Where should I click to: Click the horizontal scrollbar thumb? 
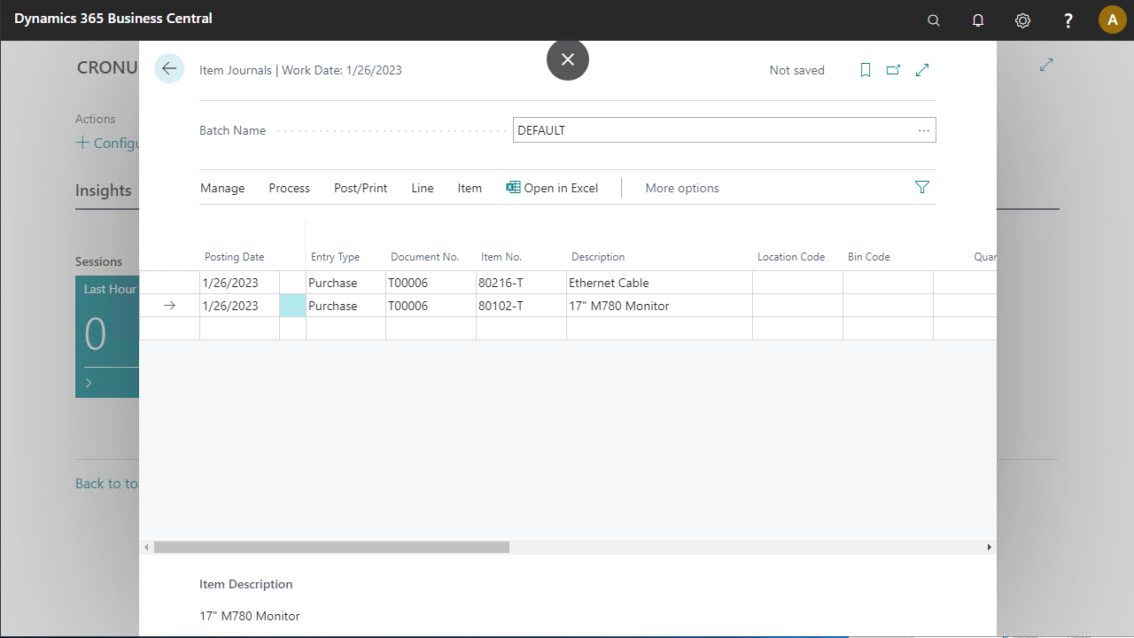pyautogui.click(x=331, y=548)
